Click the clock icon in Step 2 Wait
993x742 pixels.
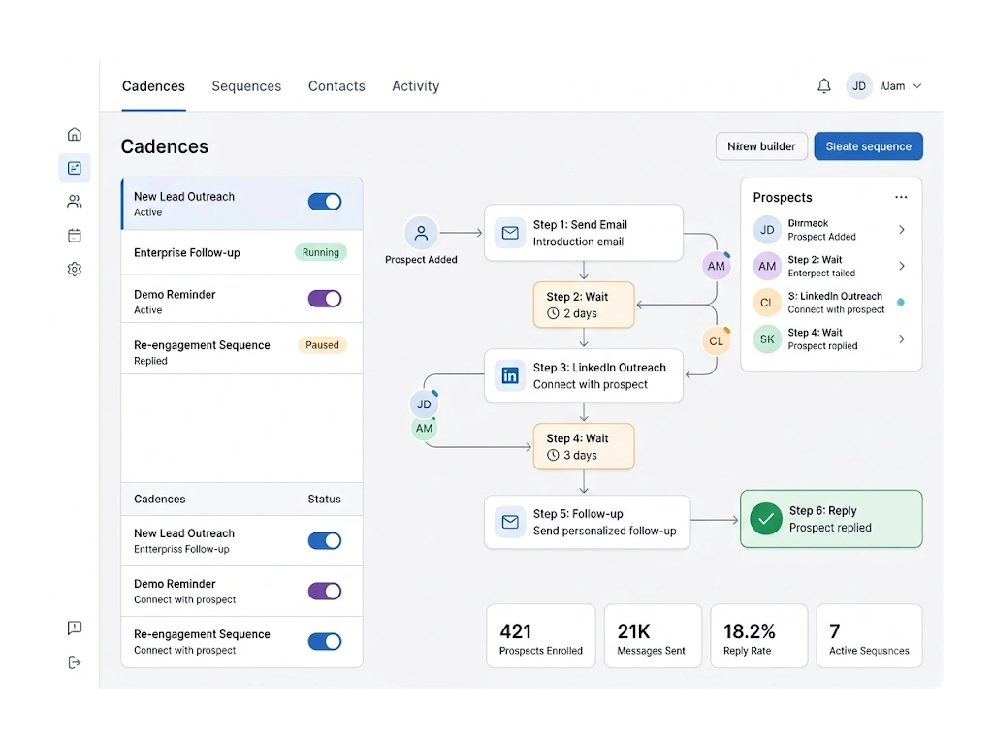click(x=553, y=313)
